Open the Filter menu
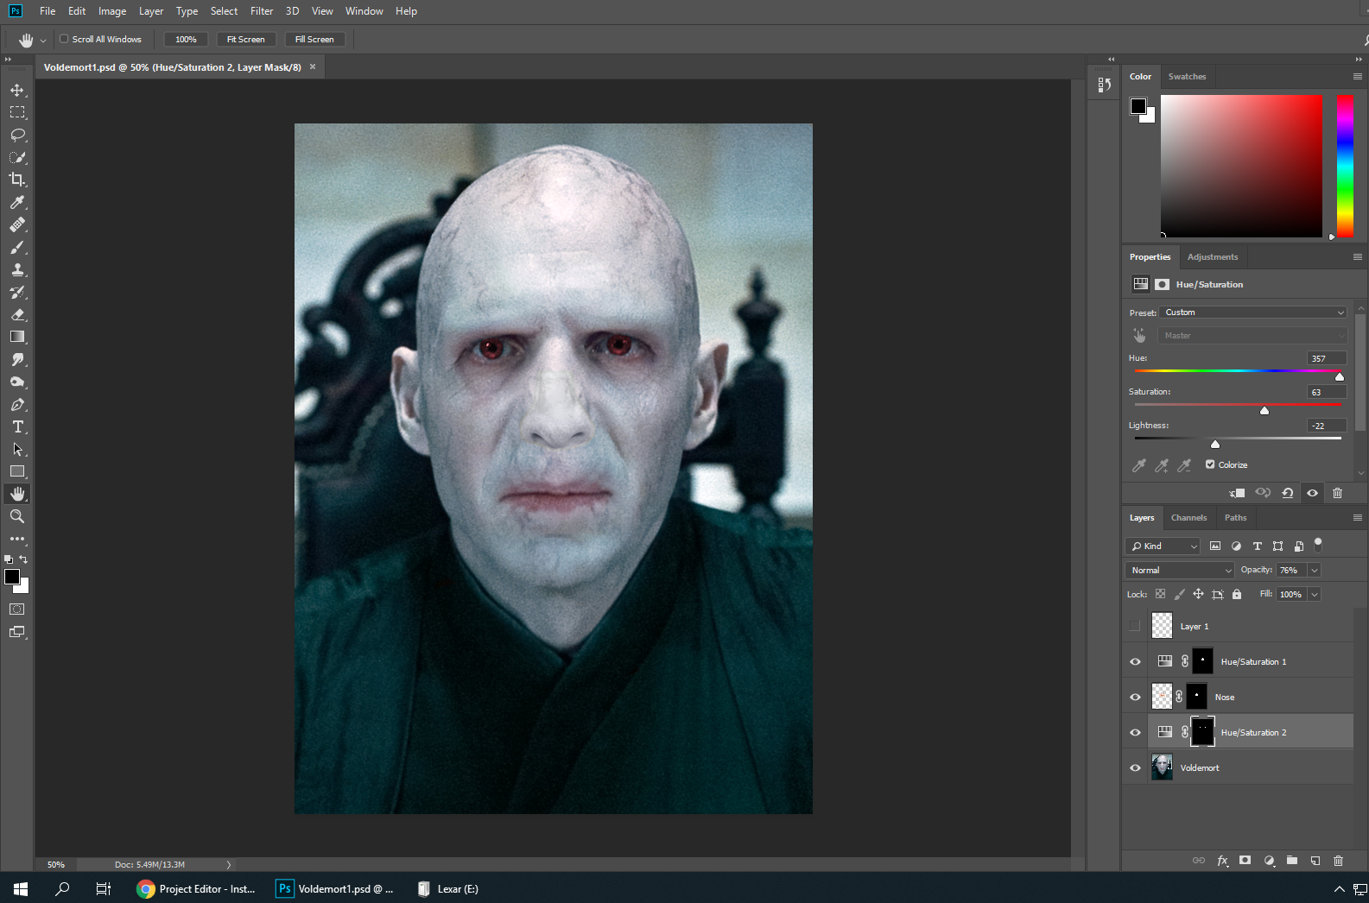 [262, 11]
